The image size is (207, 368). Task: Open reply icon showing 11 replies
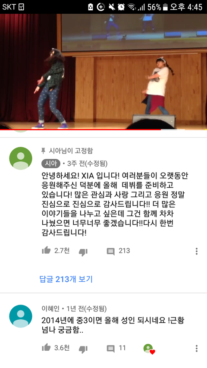110,349
